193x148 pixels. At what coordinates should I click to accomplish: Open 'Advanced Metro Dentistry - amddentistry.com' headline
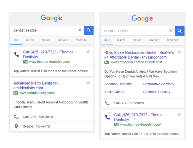[36, 86]
